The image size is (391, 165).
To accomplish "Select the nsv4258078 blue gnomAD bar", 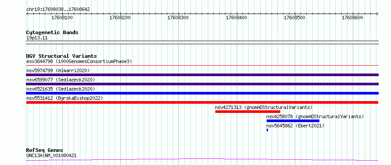I will point(293,121).
